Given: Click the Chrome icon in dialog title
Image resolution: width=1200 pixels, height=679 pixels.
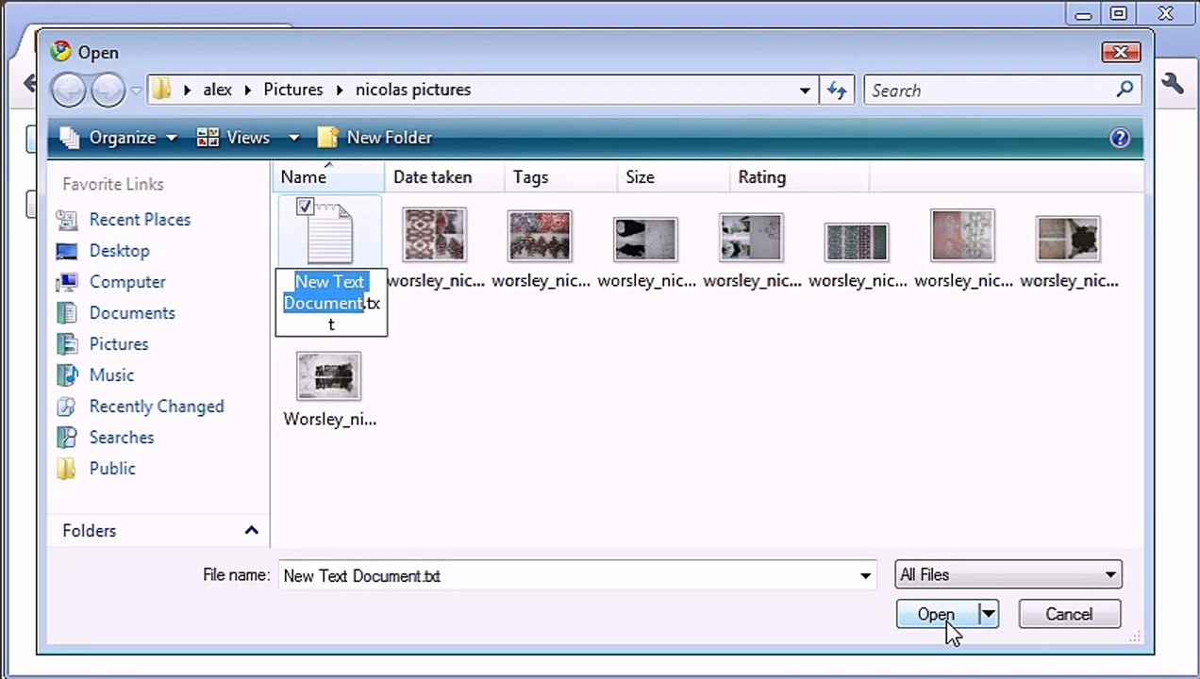Looking at the screenshot, I should point(61,52).
